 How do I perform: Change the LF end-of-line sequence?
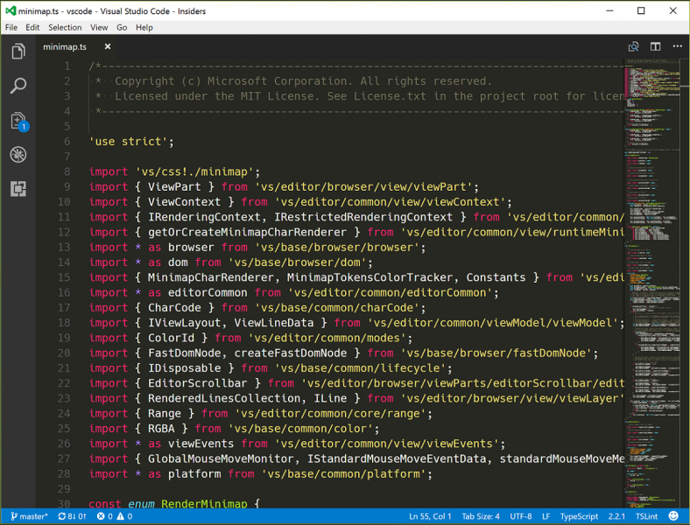click(546, 517)
